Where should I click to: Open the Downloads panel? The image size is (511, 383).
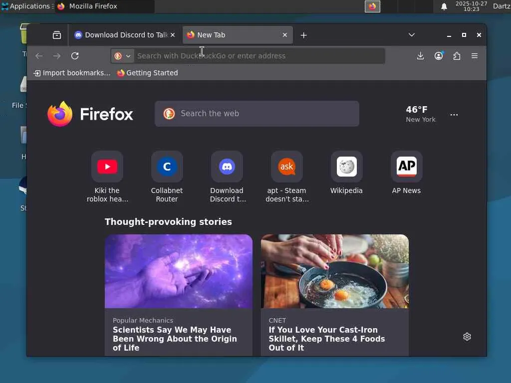[x=420, y=56]
